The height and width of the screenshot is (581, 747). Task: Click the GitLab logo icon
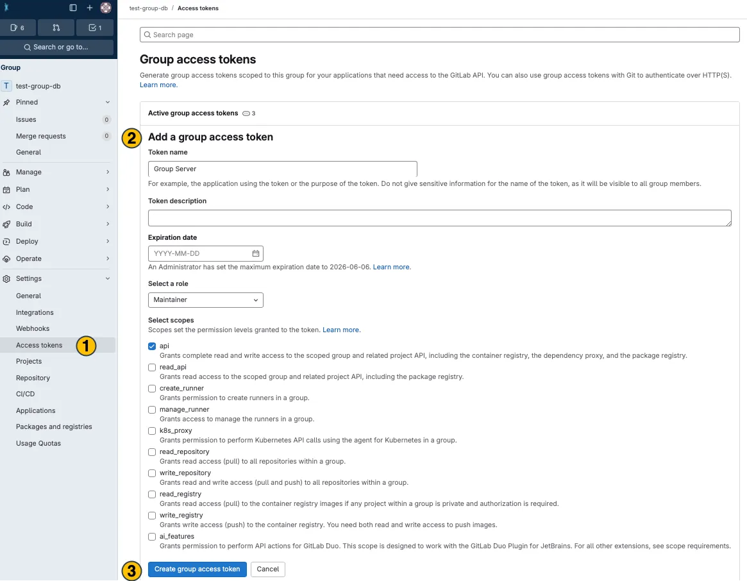pos(7,8)
